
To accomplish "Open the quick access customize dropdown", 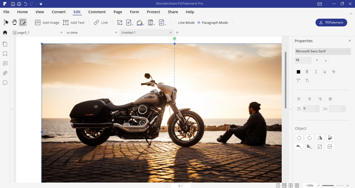I will pos(41,4).
